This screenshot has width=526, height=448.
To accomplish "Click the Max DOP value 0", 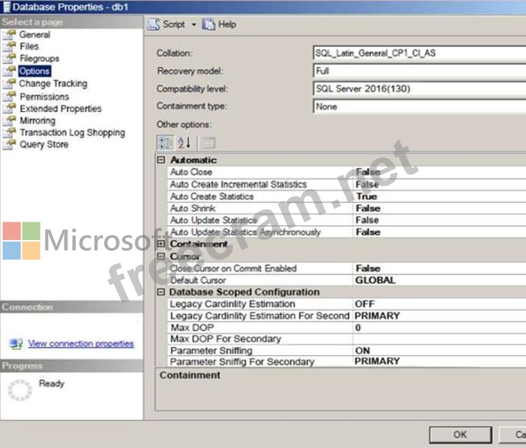I will coord(358,328).
